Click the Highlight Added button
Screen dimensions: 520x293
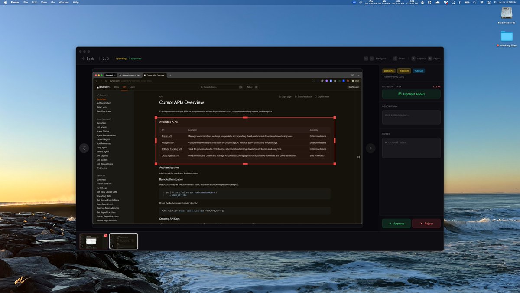point(411,94)
